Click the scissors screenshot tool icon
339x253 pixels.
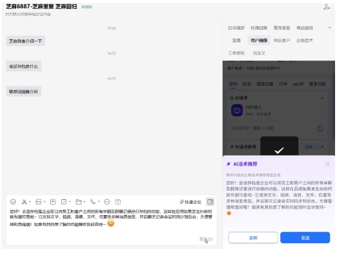(24, 202)
